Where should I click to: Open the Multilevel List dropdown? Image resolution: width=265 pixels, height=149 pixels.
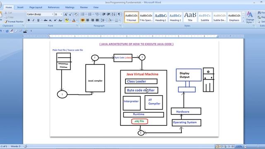(x=100, y=14)
